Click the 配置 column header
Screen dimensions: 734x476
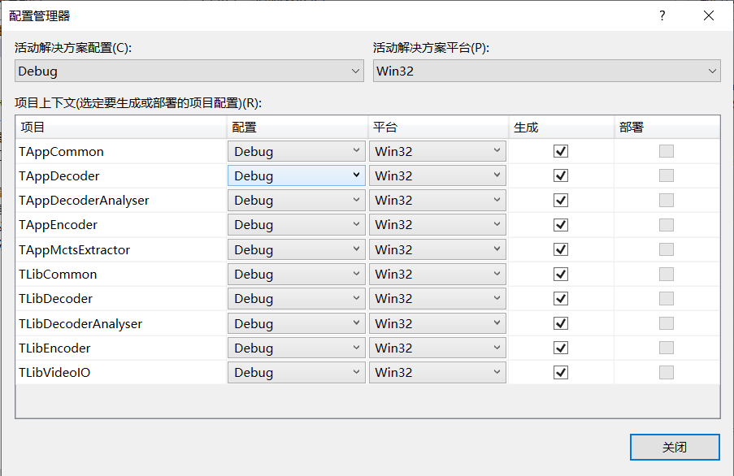[298, 128]
